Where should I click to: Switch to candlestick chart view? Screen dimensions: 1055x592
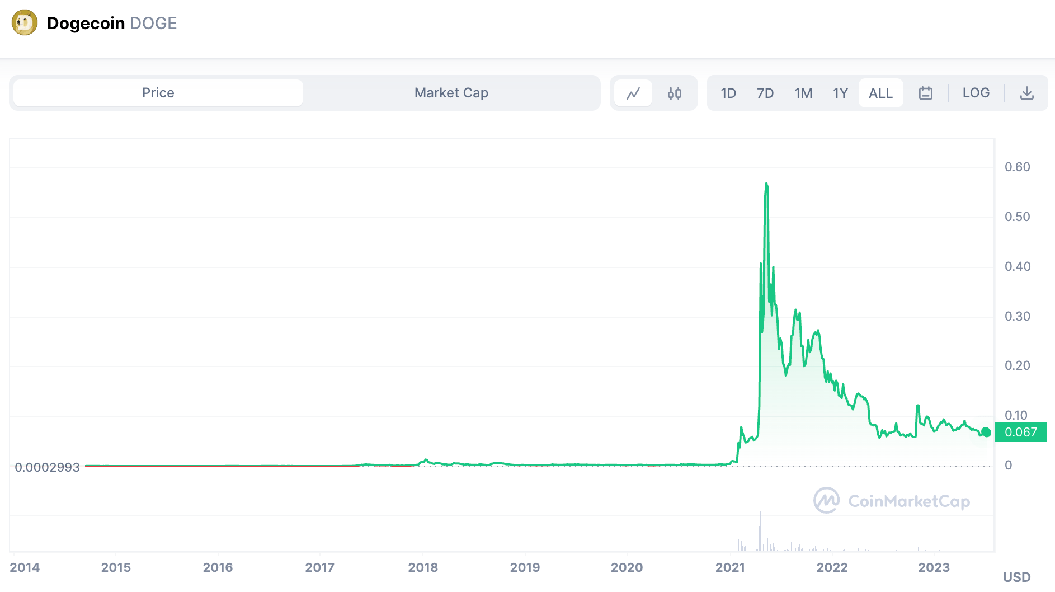pos(675,93)
